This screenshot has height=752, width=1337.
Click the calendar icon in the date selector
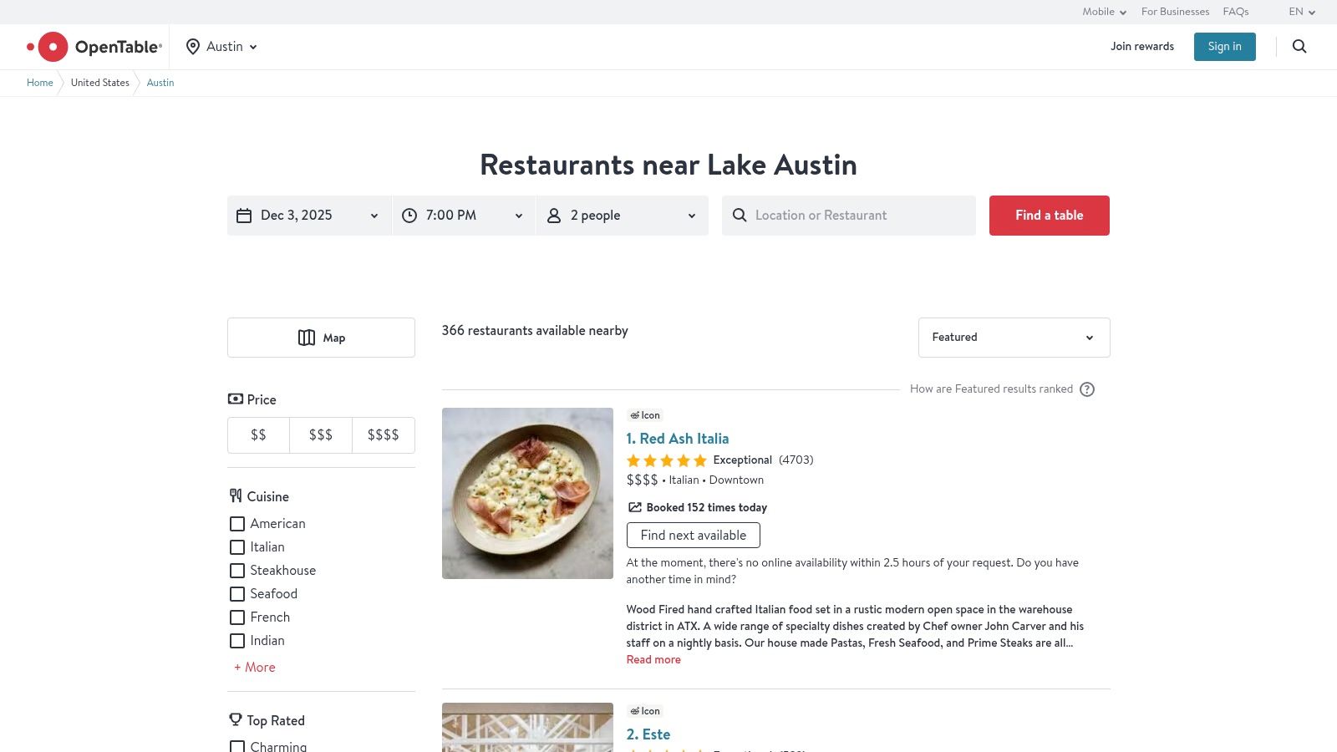pos(243,215)
